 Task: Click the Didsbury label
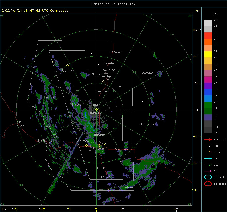[95, 113]
